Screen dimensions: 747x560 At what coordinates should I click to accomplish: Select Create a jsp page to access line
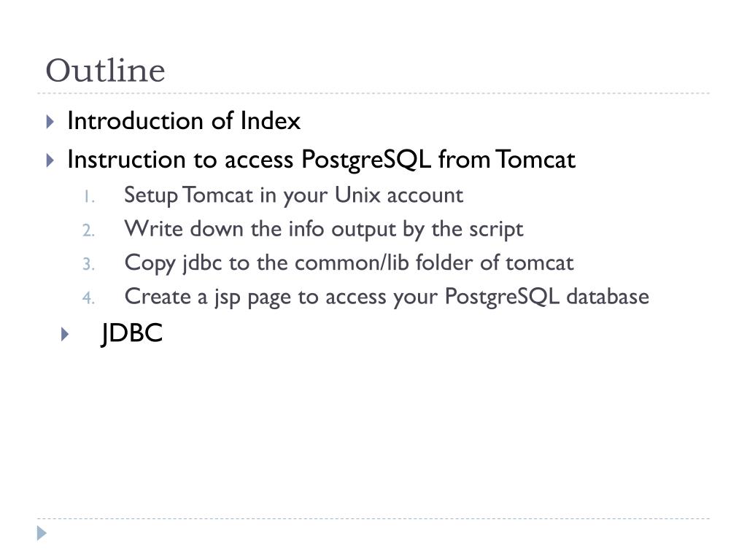coord(387,297)
